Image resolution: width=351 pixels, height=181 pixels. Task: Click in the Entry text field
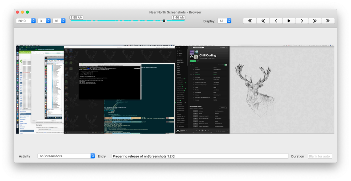point(200,156)
